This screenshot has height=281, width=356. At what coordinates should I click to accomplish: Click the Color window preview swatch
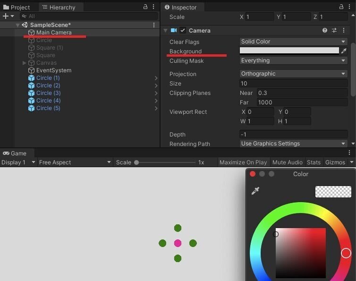pos(333,191)
